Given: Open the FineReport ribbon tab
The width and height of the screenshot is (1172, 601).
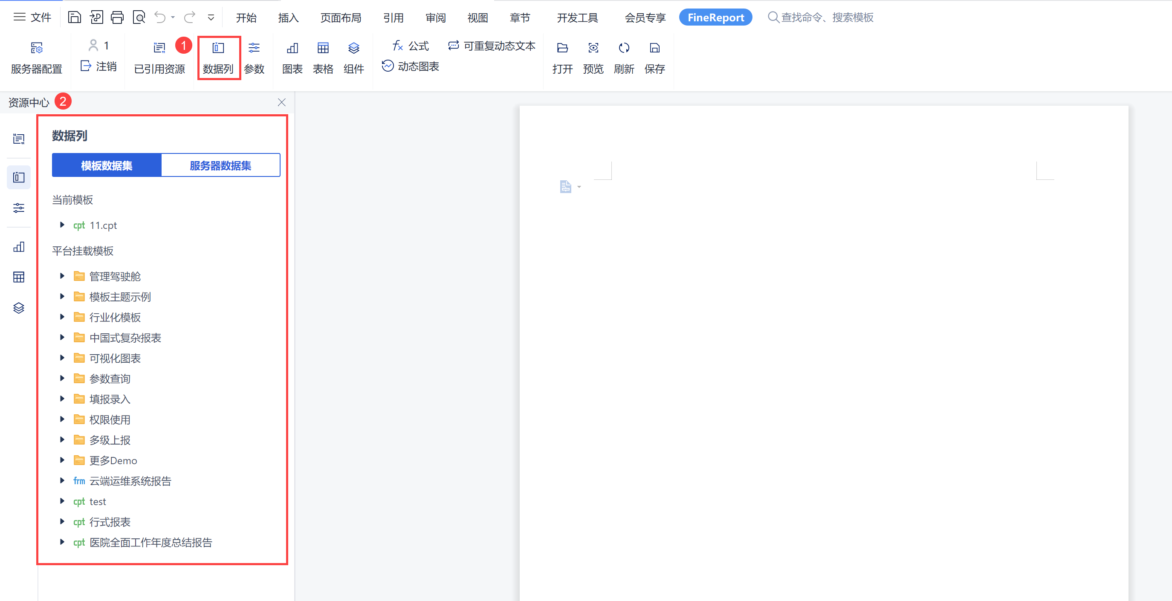Looking at the screenshot, I should point(715,18).
